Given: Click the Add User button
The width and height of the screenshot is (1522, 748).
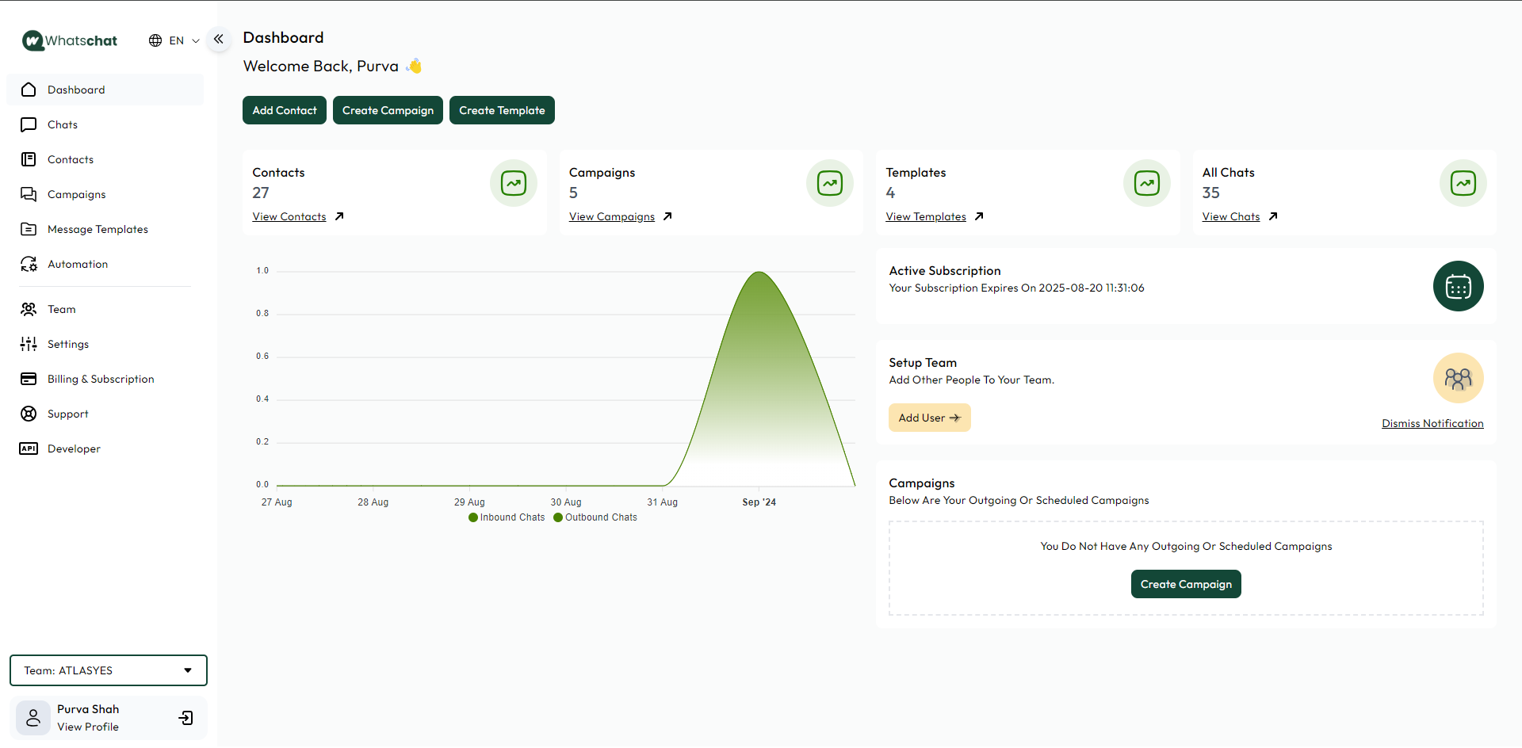Looking at the screenshot, I should [x=930, y=418].
